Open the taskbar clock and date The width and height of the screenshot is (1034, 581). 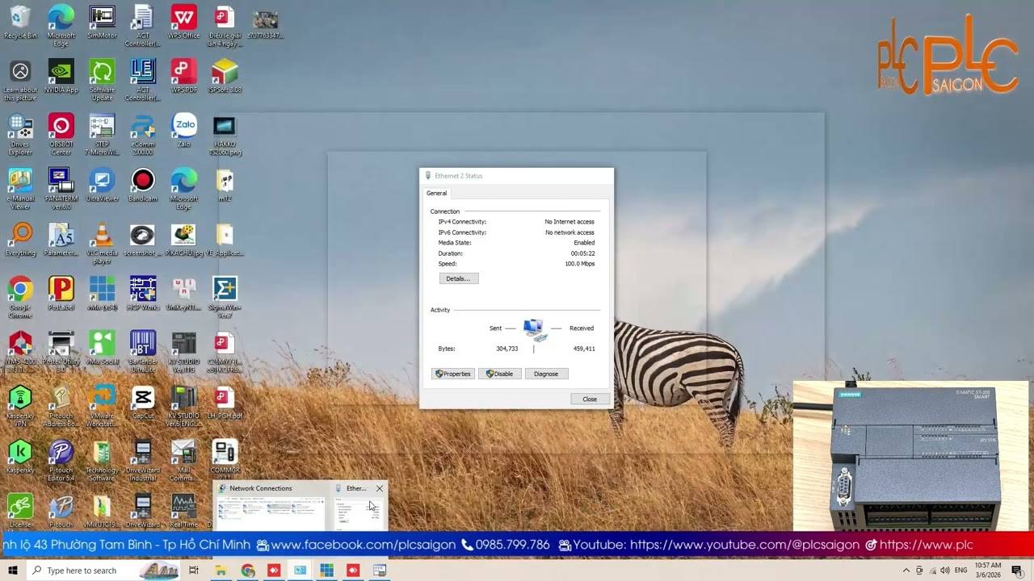click(x=988, y=571)
